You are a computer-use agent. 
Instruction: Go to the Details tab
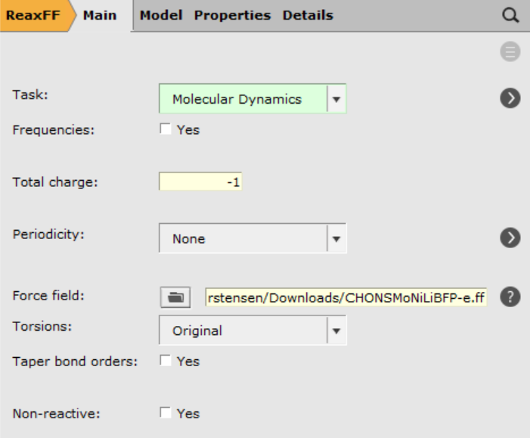tap(308, 15)
